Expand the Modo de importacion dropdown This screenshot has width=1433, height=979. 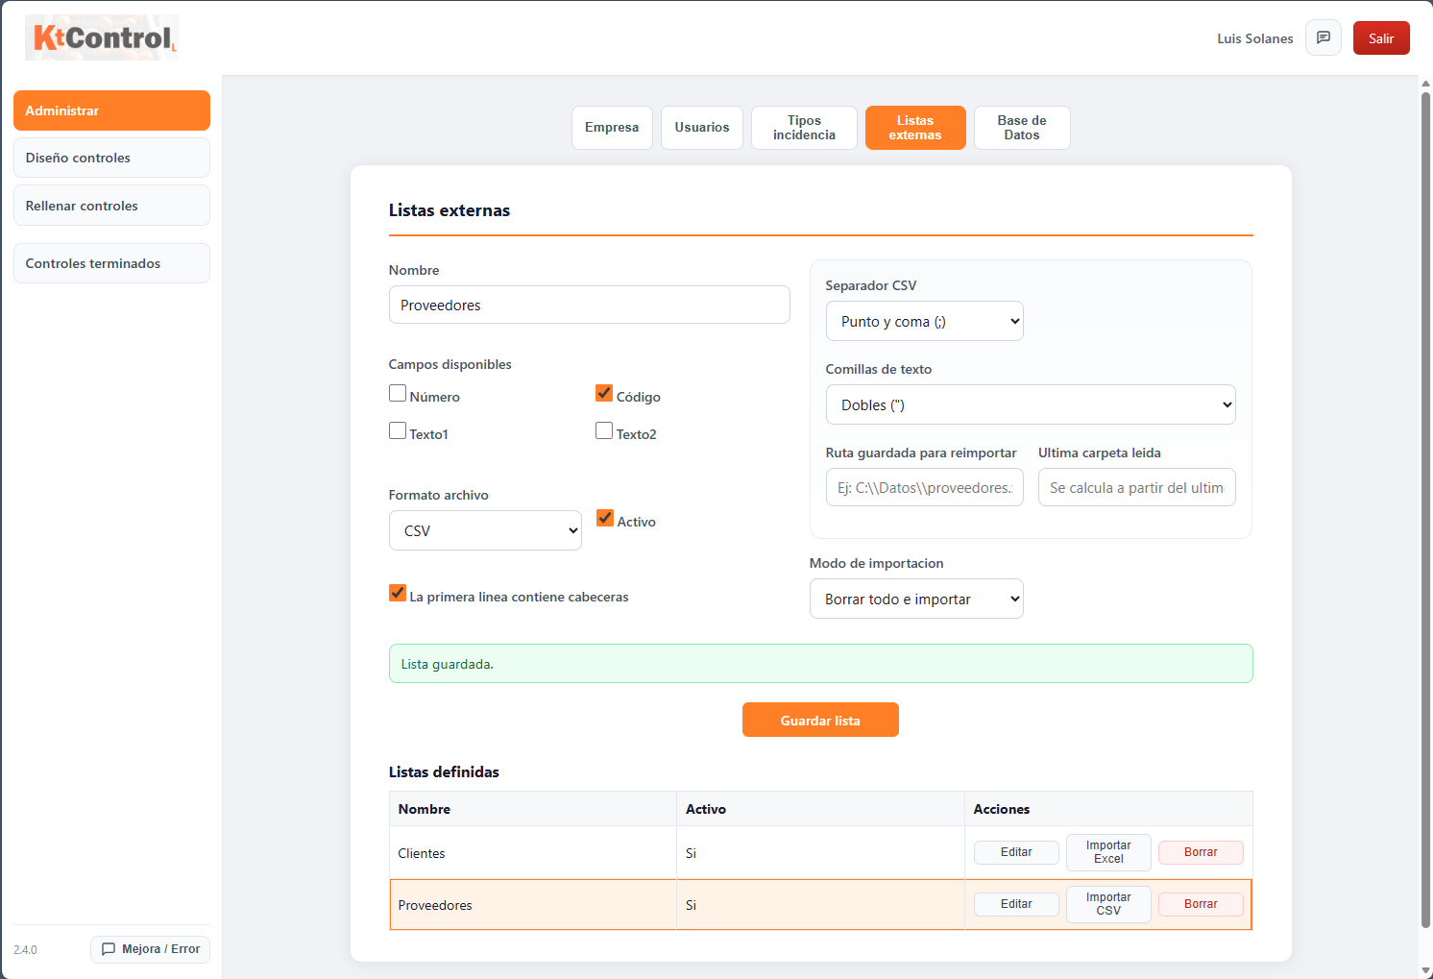click(916, 600)
